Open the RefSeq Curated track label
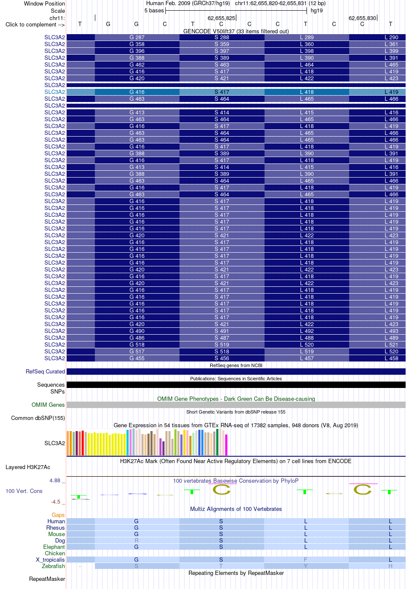This screenshot has height=589, width=406. pos(45,371)
